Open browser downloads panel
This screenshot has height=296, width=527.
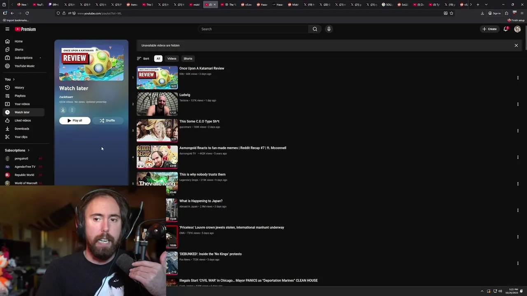(x=482, y=13)
